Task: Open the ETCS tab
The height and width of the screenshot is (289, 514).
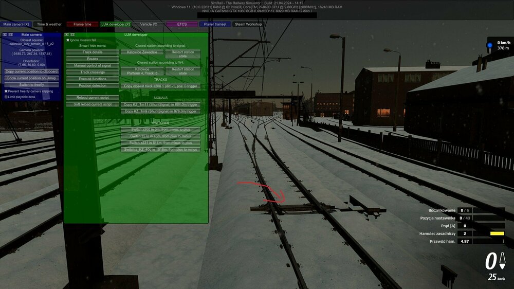Action: click(182, 24)
